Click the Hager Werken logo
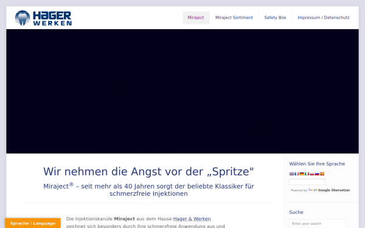Screen dimensions: 365x228 [x=43, y=18]
